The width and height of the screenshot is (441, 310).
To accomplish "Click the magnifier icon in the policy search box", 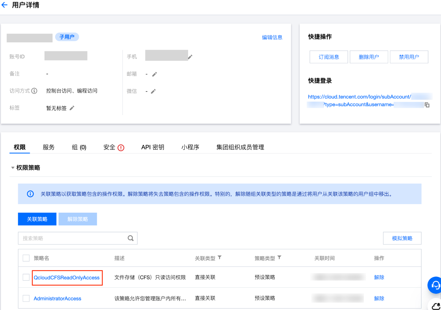I will point(131,238).
